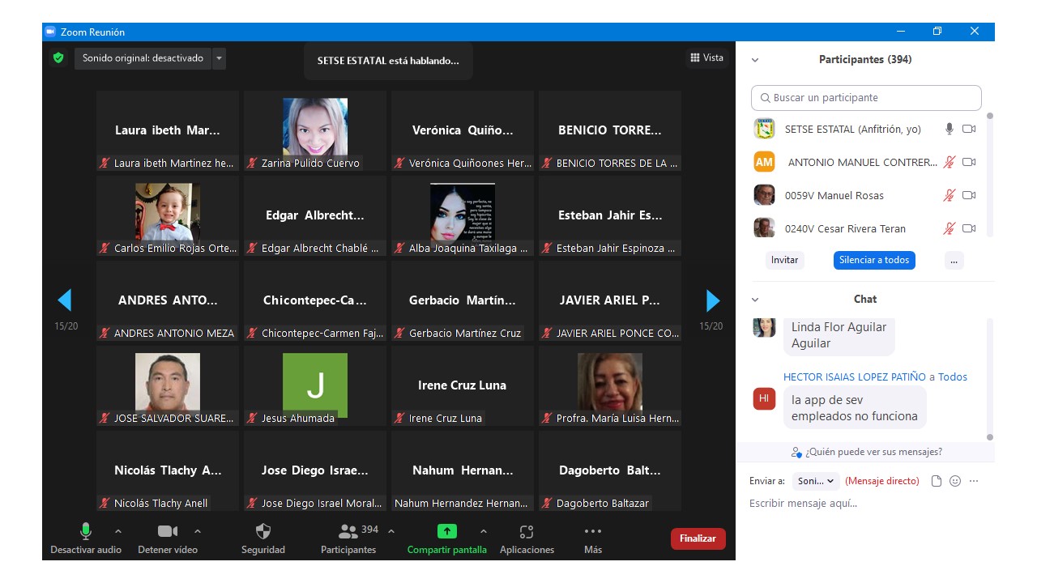Open the Sonido original dropdown arrow

[x=219, y=58]
